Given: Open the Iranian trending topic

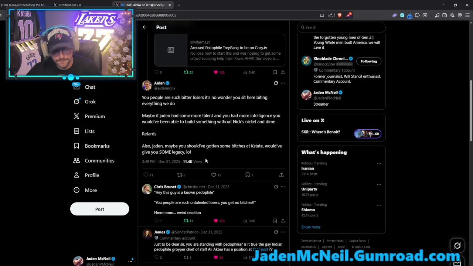Looking at the screenshot, I should click(307, 168).
